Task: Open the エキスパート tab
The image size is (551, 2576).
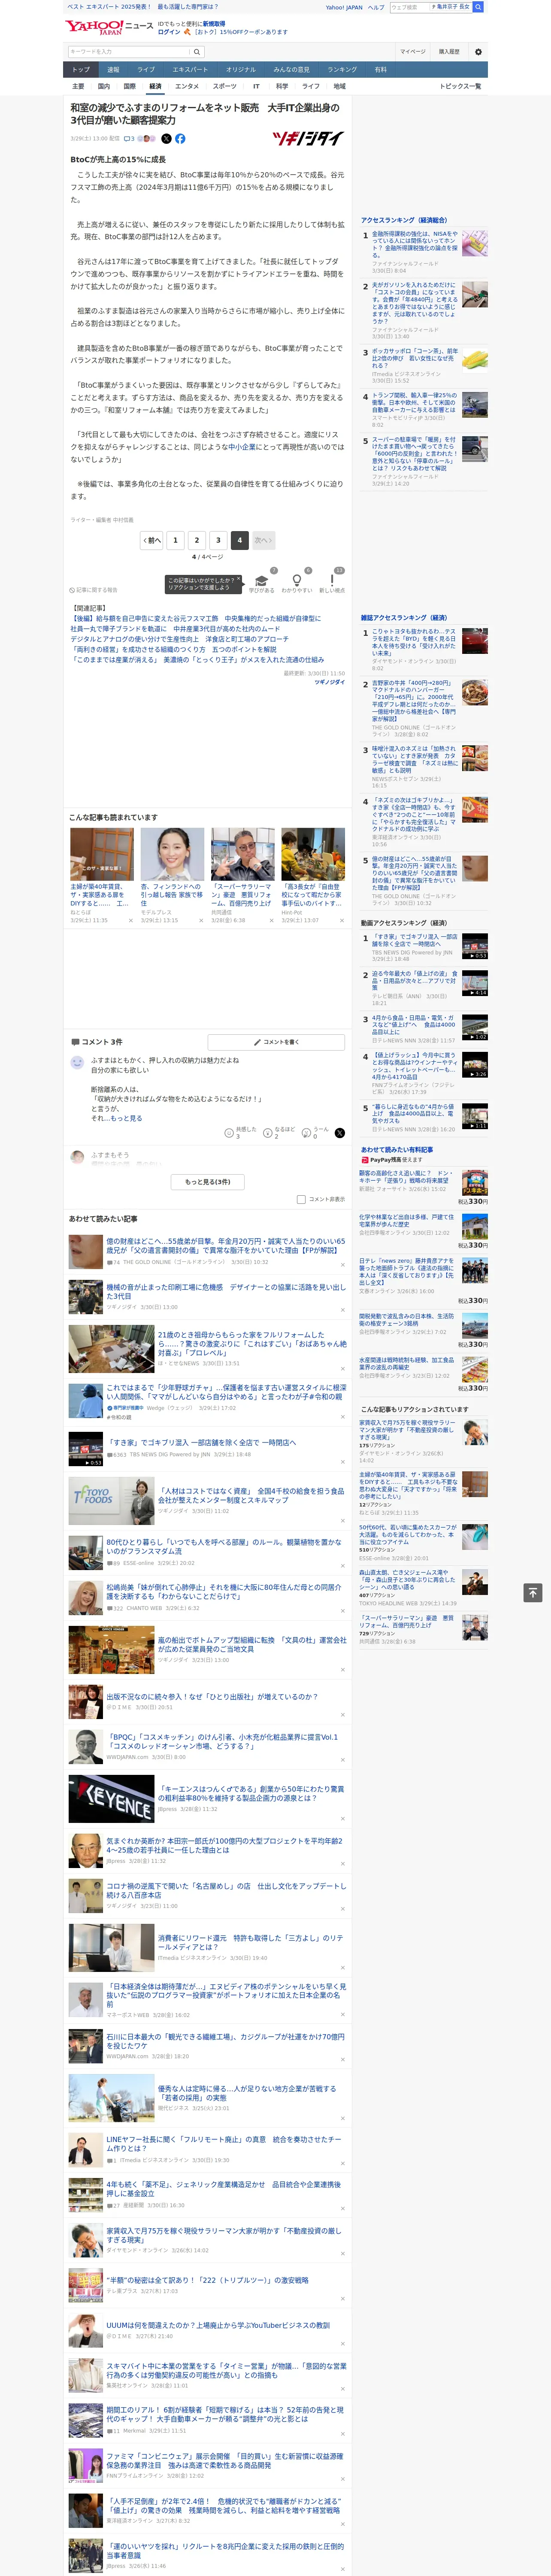Action: pyautogui.click(x=190, y=70)
